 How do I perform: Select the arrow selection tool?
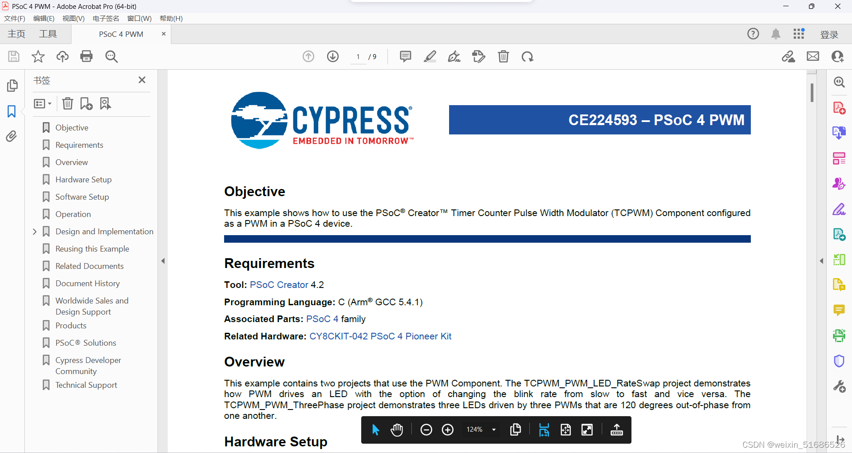coord(375,429)
